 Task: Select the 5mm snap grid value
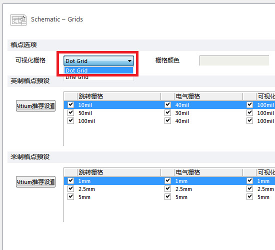click(84, 197)
